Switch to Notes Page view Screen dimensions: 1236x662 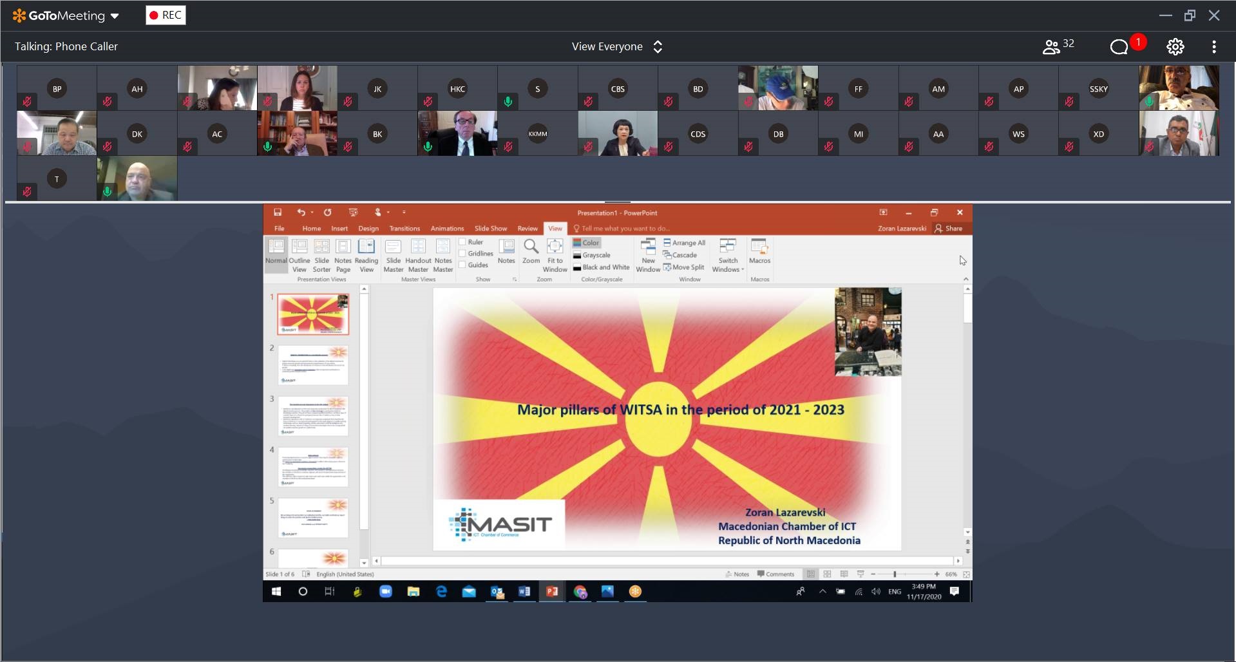[343, 256]
